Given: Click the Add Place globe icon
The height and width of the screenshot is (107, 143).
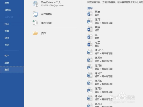Looking at the screenshot, I should click(35, 23).
